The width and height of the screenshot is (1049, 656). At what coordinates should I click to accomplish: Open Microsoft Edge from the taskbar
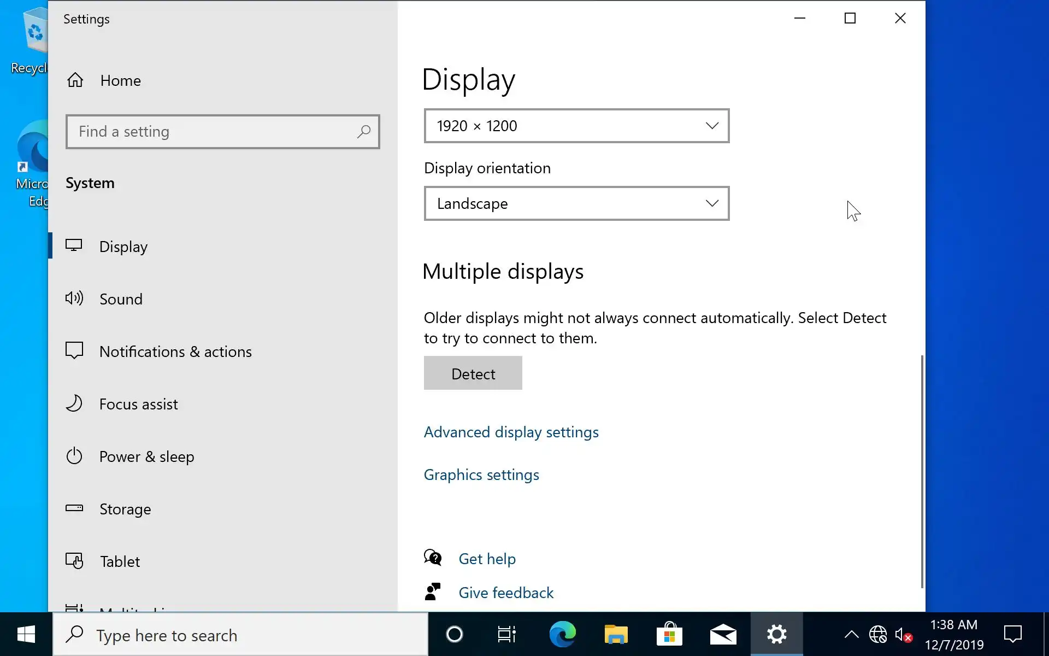562,635
